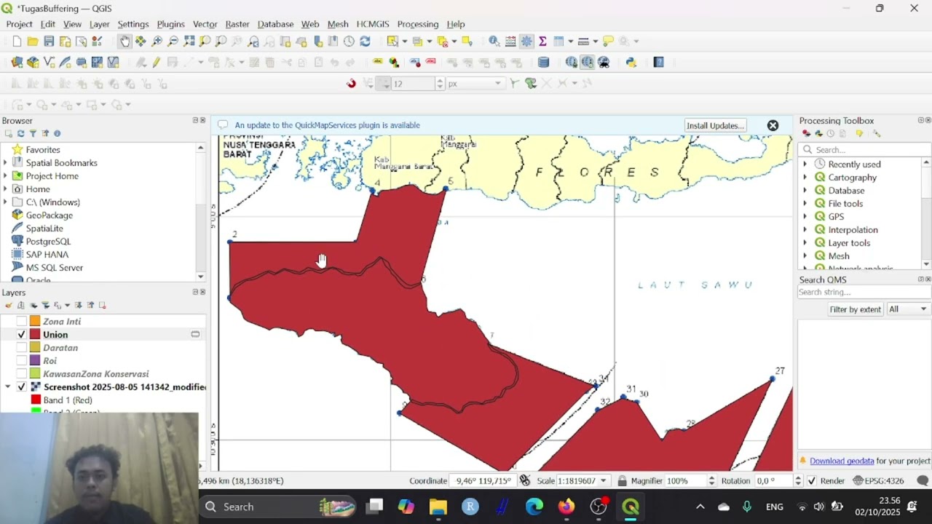Screen dimensions: 932x524
Task: Activate the Zoom In magnifier tool
Action: pyautogui.click(x=157, y=41)
